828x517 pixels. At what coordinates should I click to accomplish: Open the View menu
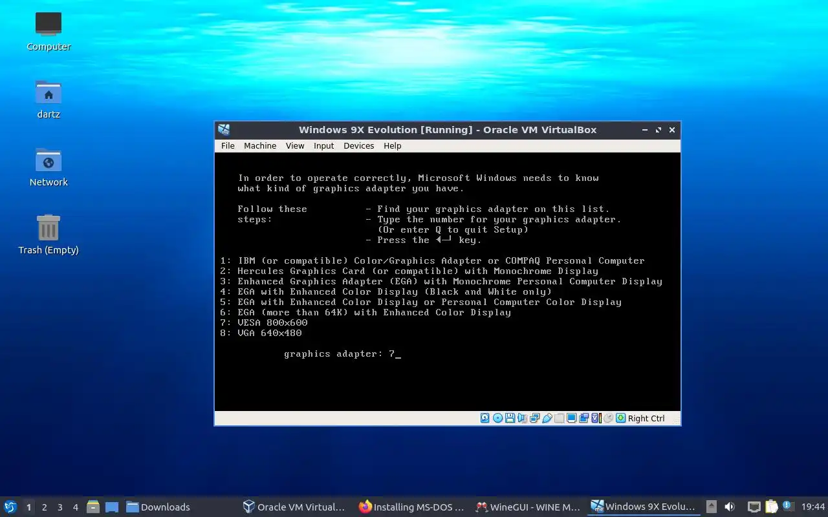295,146
